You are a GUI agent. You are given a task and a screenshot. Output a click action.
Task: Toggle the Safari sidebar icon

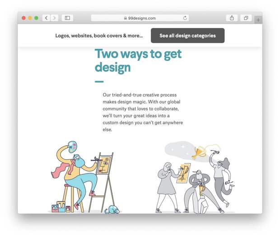pos(67,18)
